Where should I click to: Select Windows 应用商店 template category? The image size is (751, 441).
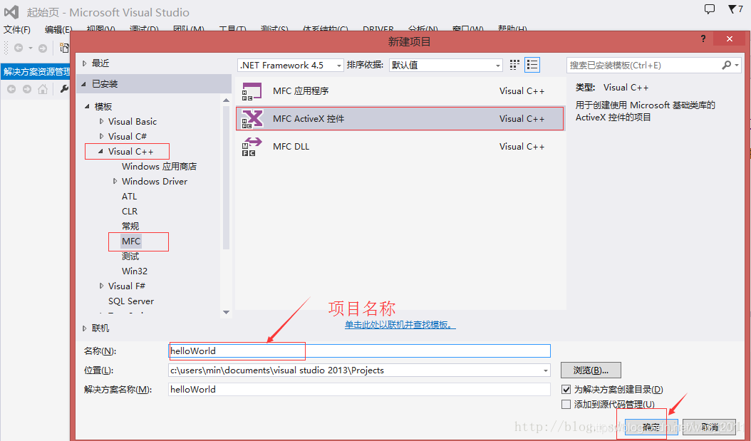159,167
